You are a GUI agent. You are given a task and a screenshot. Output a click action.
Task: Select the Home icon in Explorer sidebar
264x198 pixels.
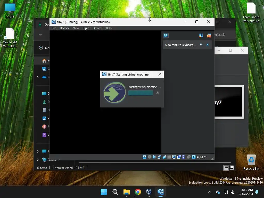point(44,61)
